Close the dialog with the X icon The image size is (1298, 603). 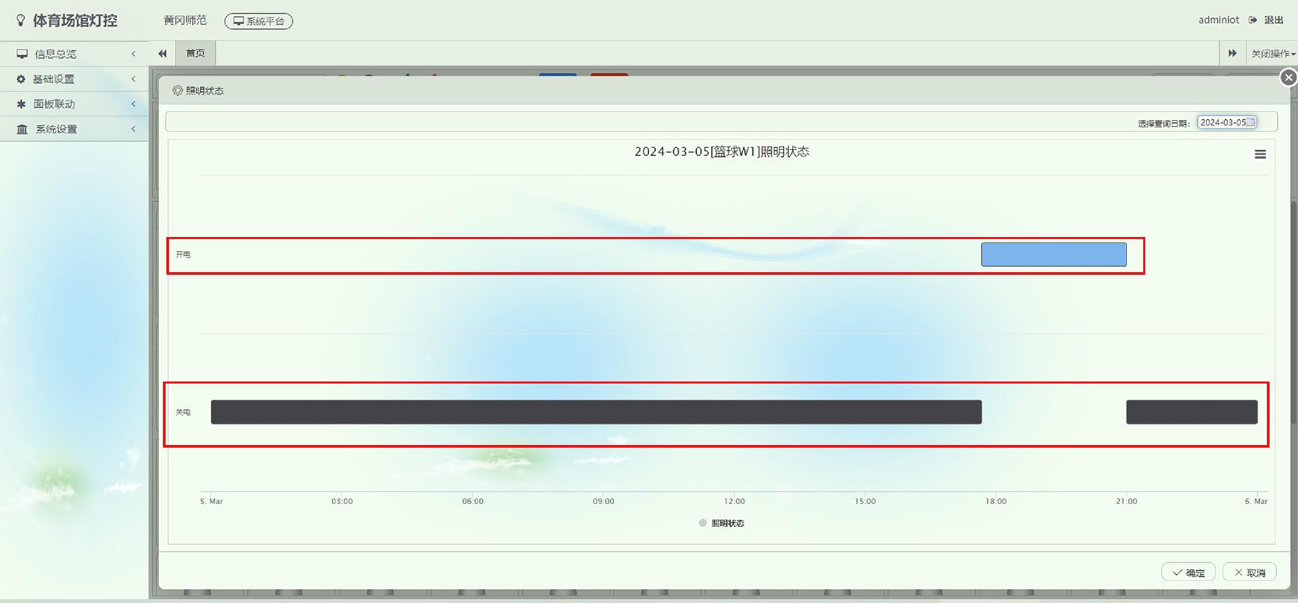pos(1289,78)
